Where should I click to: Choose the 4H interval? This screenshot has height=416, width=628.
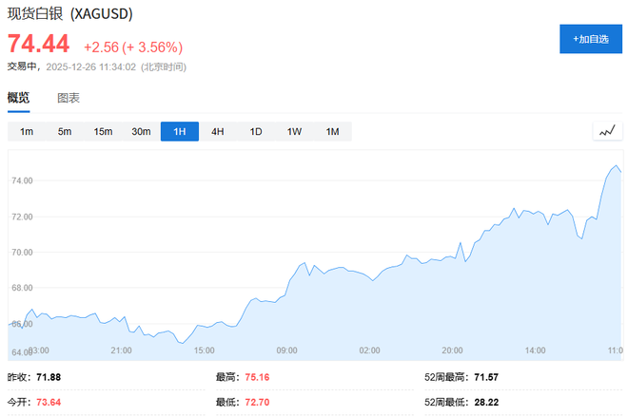[217, 132]
